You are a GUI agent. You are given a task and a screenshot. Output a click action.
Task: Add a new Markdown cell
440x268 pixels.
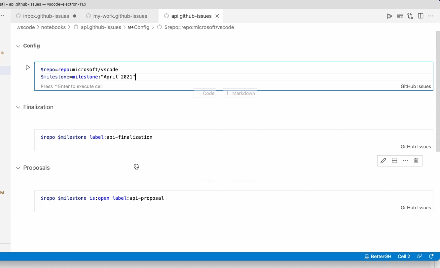tap(240, 93)
